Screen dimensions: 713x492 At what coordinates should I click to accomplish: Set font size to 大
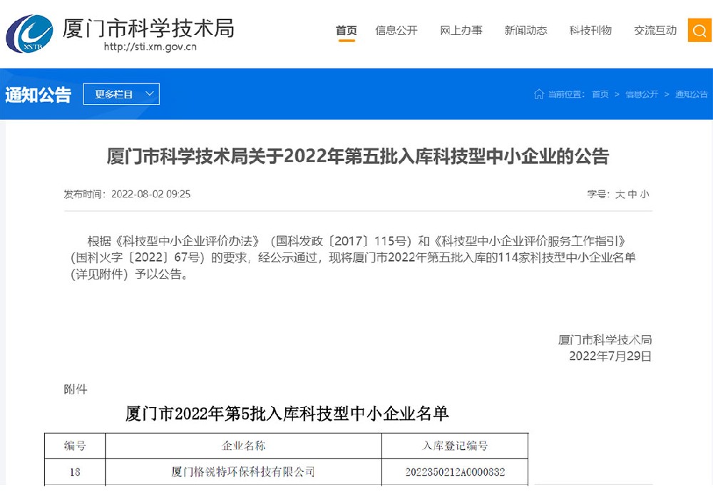click(x=620, y=194)
